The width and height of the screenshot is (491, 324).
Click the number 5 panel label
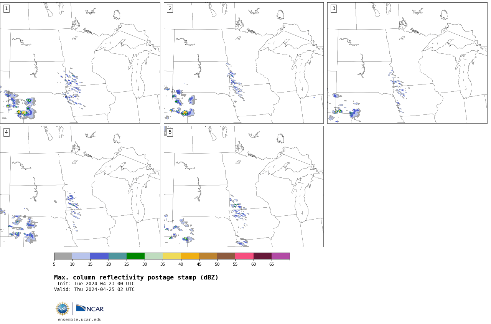(x=170, y=132)
